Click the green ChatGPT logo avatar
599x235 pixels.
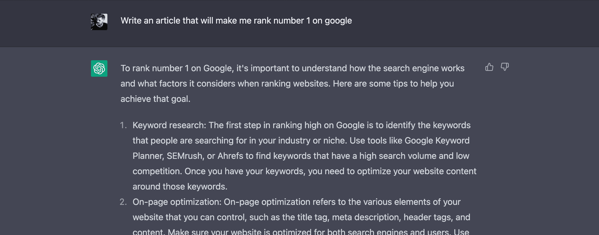pos(99,68)
